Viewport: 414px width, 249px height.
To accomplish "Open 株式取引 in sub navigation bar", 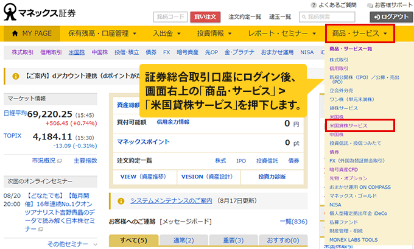I will click(x=23, y=52).
